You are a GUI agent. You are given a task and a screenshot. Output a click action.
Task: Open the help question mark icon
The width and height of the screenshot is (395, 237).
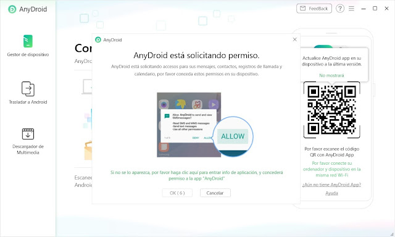(x=340, y=9)
